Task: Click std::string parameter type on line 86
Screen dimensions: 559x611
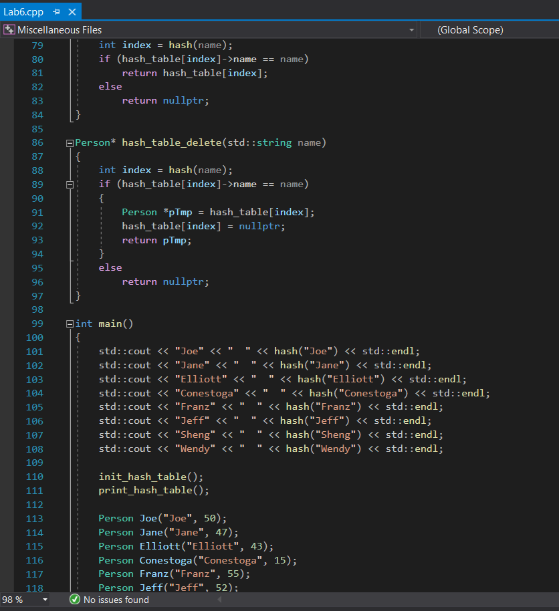Action: coord(259,142)
